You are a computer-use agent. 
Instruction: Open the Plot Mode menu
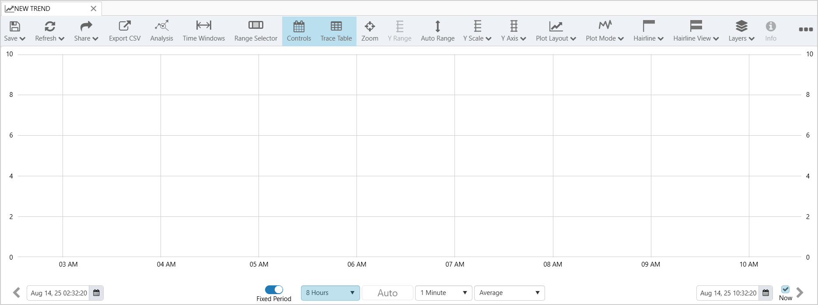(x=605, y=31)
